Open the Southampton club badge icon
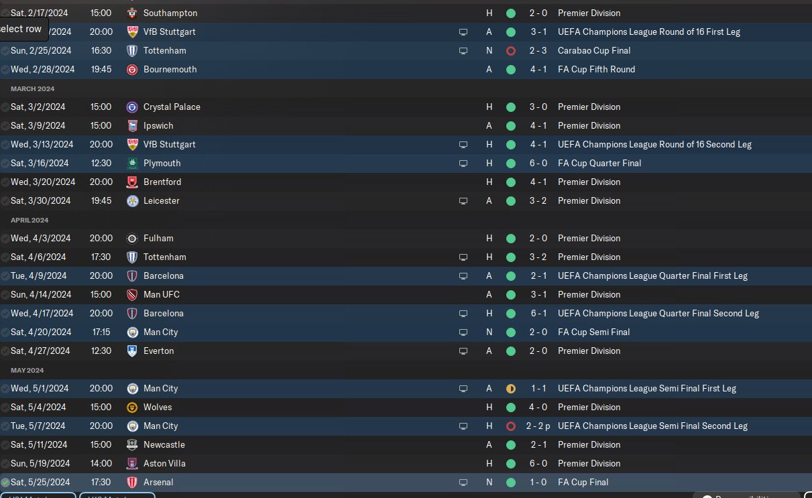This screenshot has width=812, height=498. 132,13
